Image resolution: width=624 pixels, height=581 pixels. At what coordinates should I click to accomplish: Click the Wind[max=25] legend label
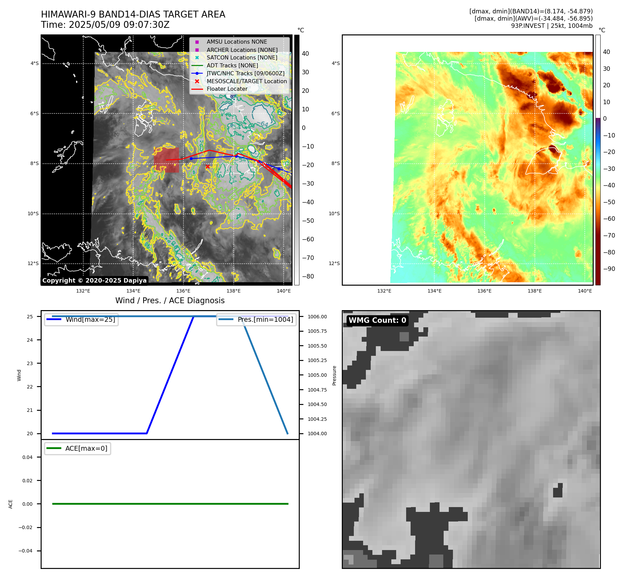(91, 319)
